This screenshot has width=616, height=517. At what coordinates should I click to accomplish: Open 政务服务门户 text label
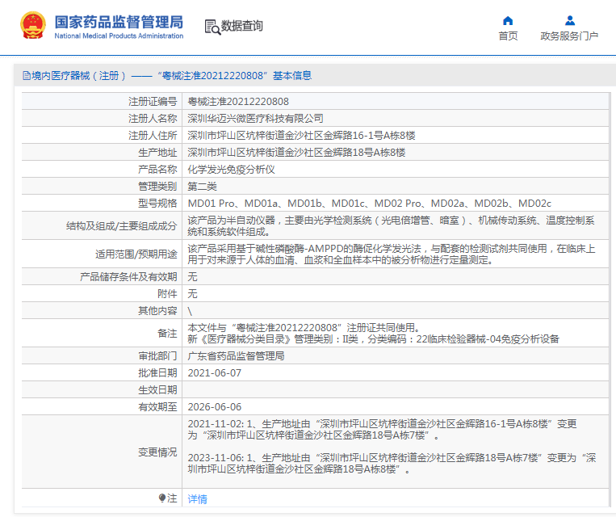pos(569,36)
